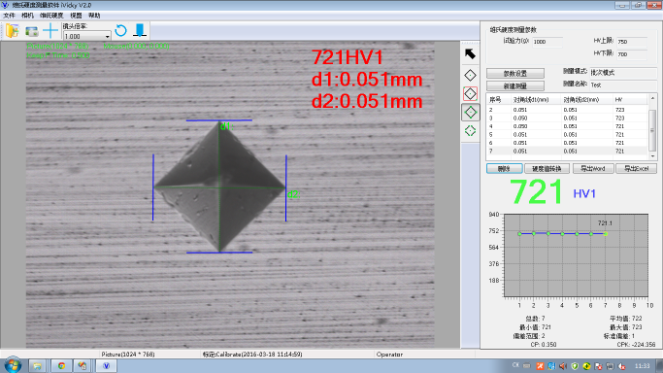Click the 导出Excel button
Image resolution: width=663 pixels, height=373 pixels.
click(637, 169)
